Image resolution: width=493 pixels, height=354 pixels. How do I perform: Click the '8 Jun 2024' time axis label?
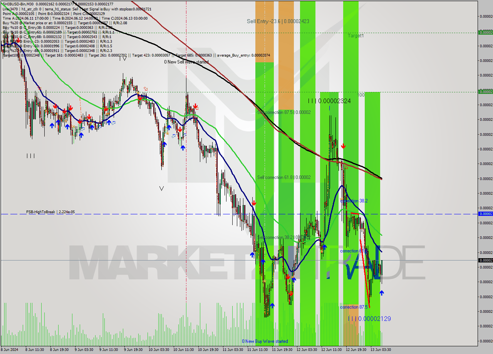click(x=9, y=350)
